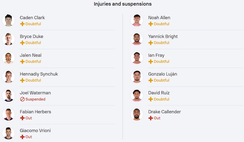Image resolution: width=244 pixels, height=142 pixels.
Task: Select the Yannick Bright name link
Action: point(163,36)
